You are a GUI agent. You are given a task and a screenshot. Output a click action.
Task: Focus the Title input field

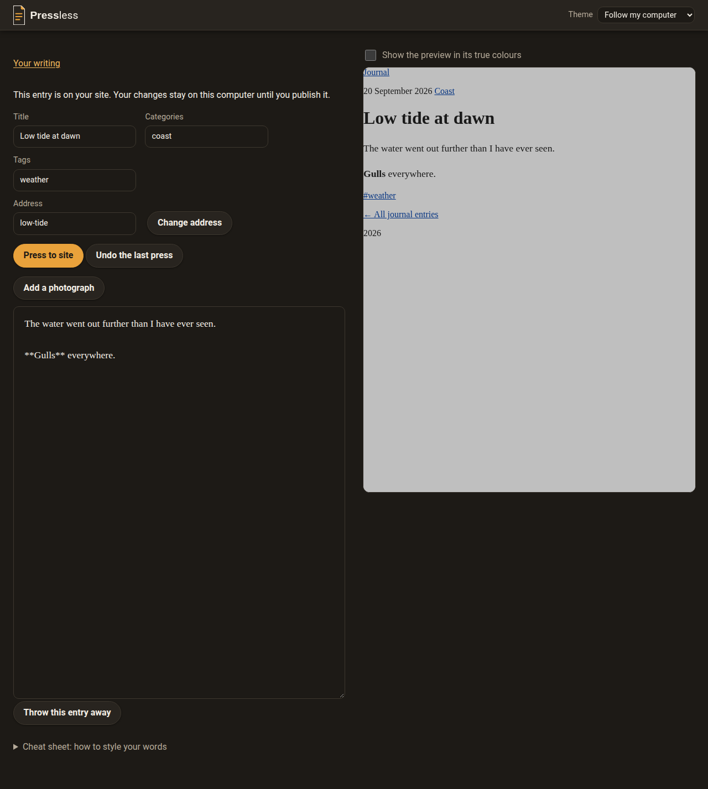[x=75, y=137]
